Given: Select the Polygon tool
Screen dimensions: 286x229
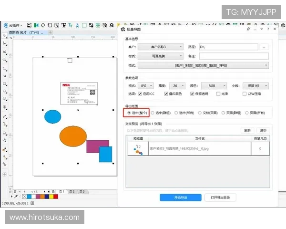Looking at the screenshot, I should tap(5, 99).
